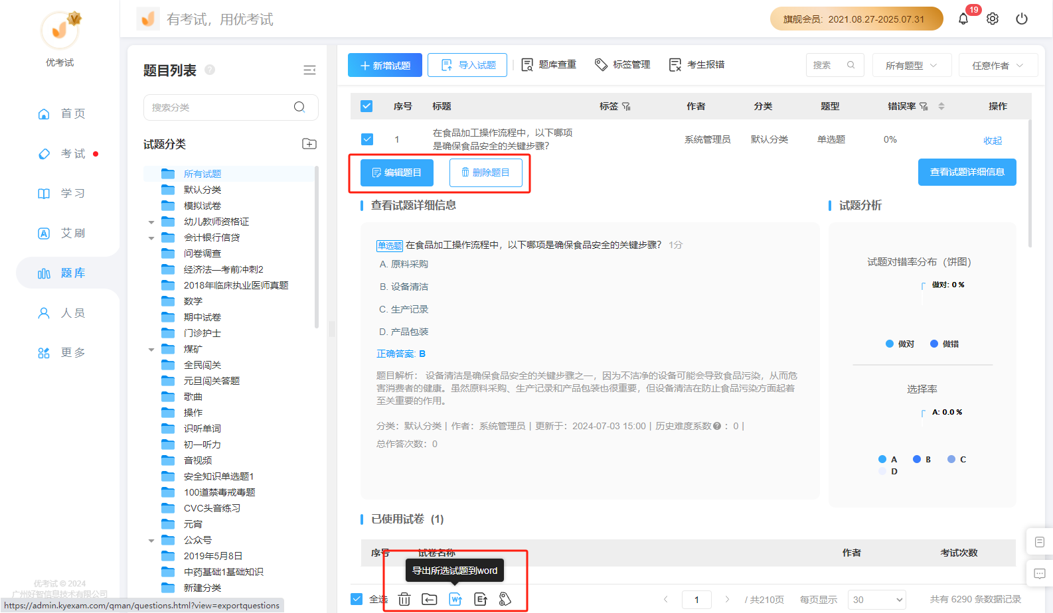This screenshot has width=1053, height=613.
Task: Select 安全知识单选题1 category
Action: [x=218, y=476]
